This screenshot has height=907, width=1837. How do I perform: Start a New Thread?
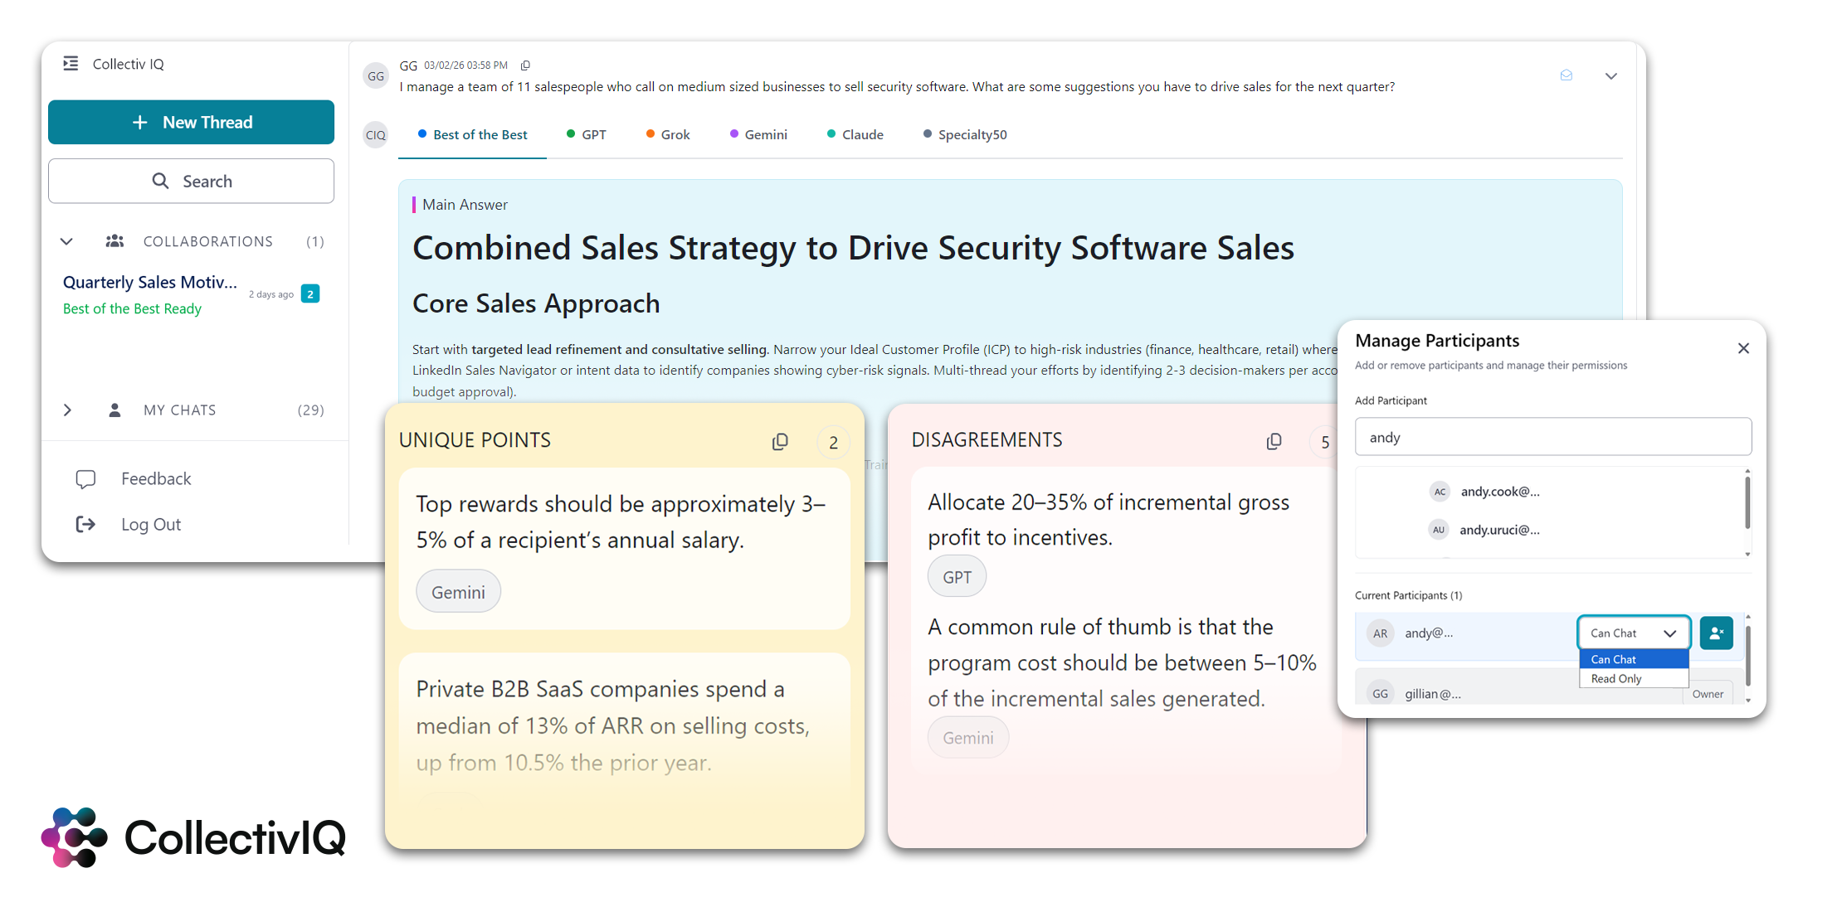(x=192, y=123)
